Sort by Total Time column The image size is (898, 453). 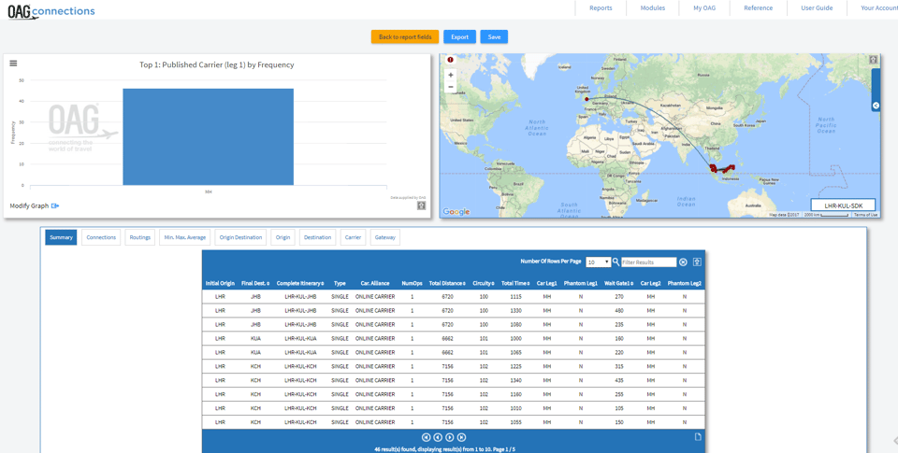pos(514,283)
